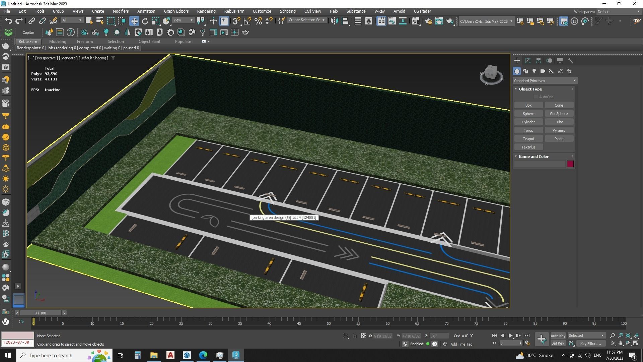
Task: Click the object color swatch
Action: (570, 164)
